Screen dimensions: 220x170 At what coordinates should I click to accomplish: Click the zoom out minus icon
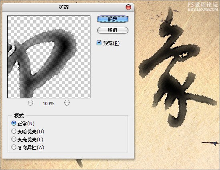(30, 103)
